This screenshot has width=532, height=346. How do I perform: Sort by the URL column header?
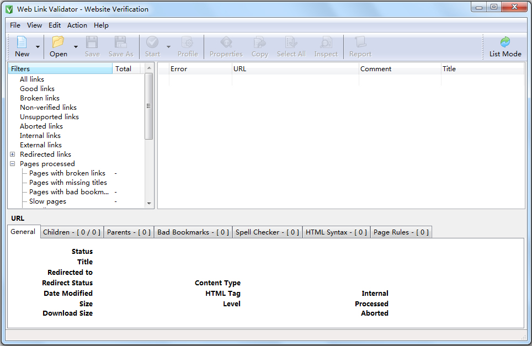click(295, 69)
